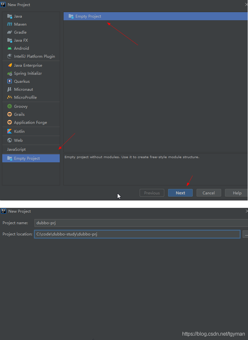Click Empty Project icon in left sidebar
The width and height of the screenshot is (248, 340).
[10, 158]
